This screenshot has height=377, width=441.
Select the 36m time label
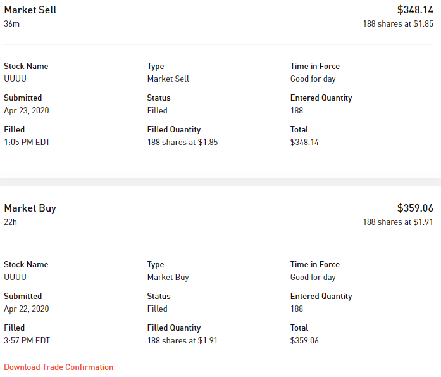point(12,24)
